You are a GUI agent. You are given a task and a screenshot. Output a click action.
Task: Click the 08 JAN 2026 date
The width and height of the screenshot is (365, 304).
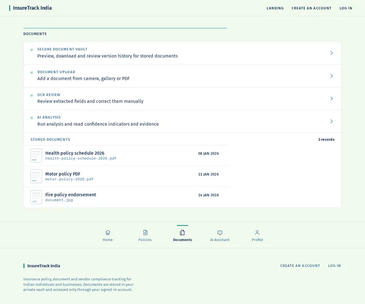[x=208, y=153]
